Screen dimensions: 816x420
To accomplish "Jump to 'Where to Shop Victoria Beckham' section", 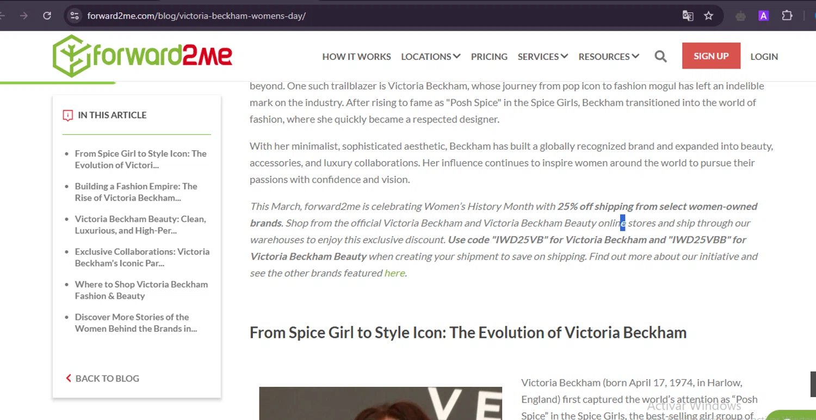I will click(141, 290).
